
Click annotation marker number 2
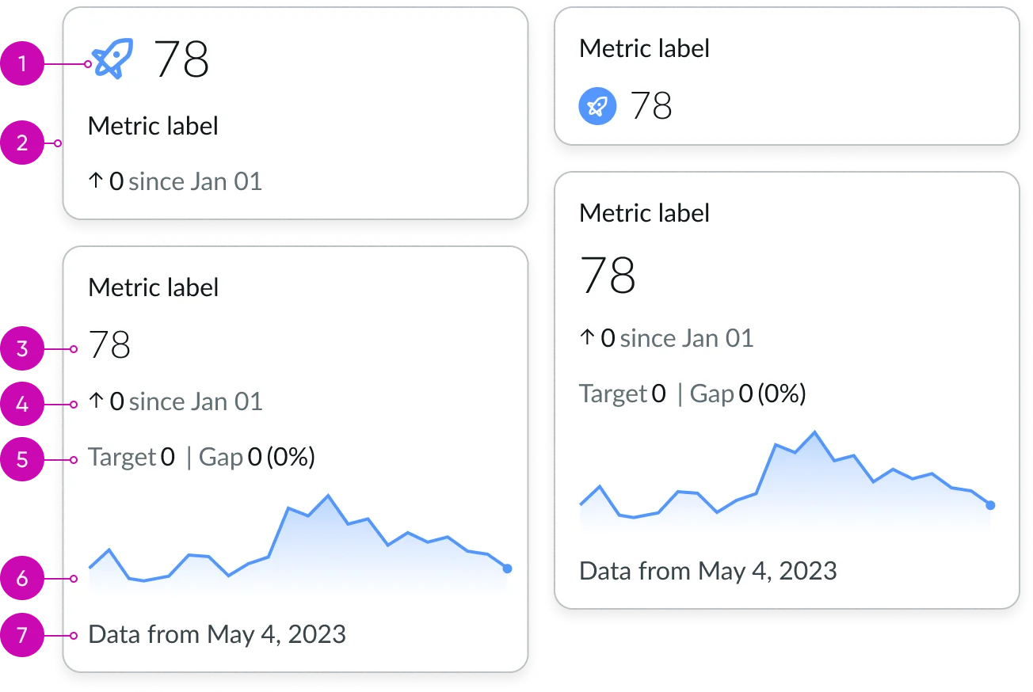(22, 143)
